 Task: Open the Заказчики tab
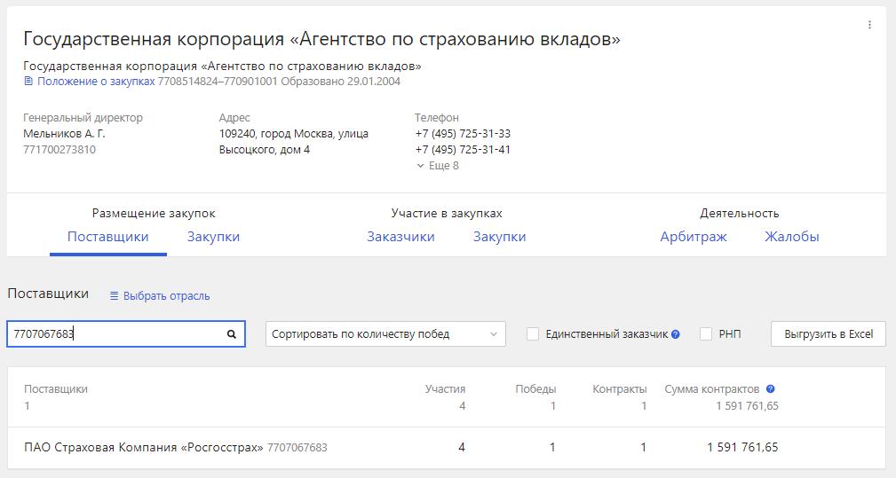(x=400, y=237)
